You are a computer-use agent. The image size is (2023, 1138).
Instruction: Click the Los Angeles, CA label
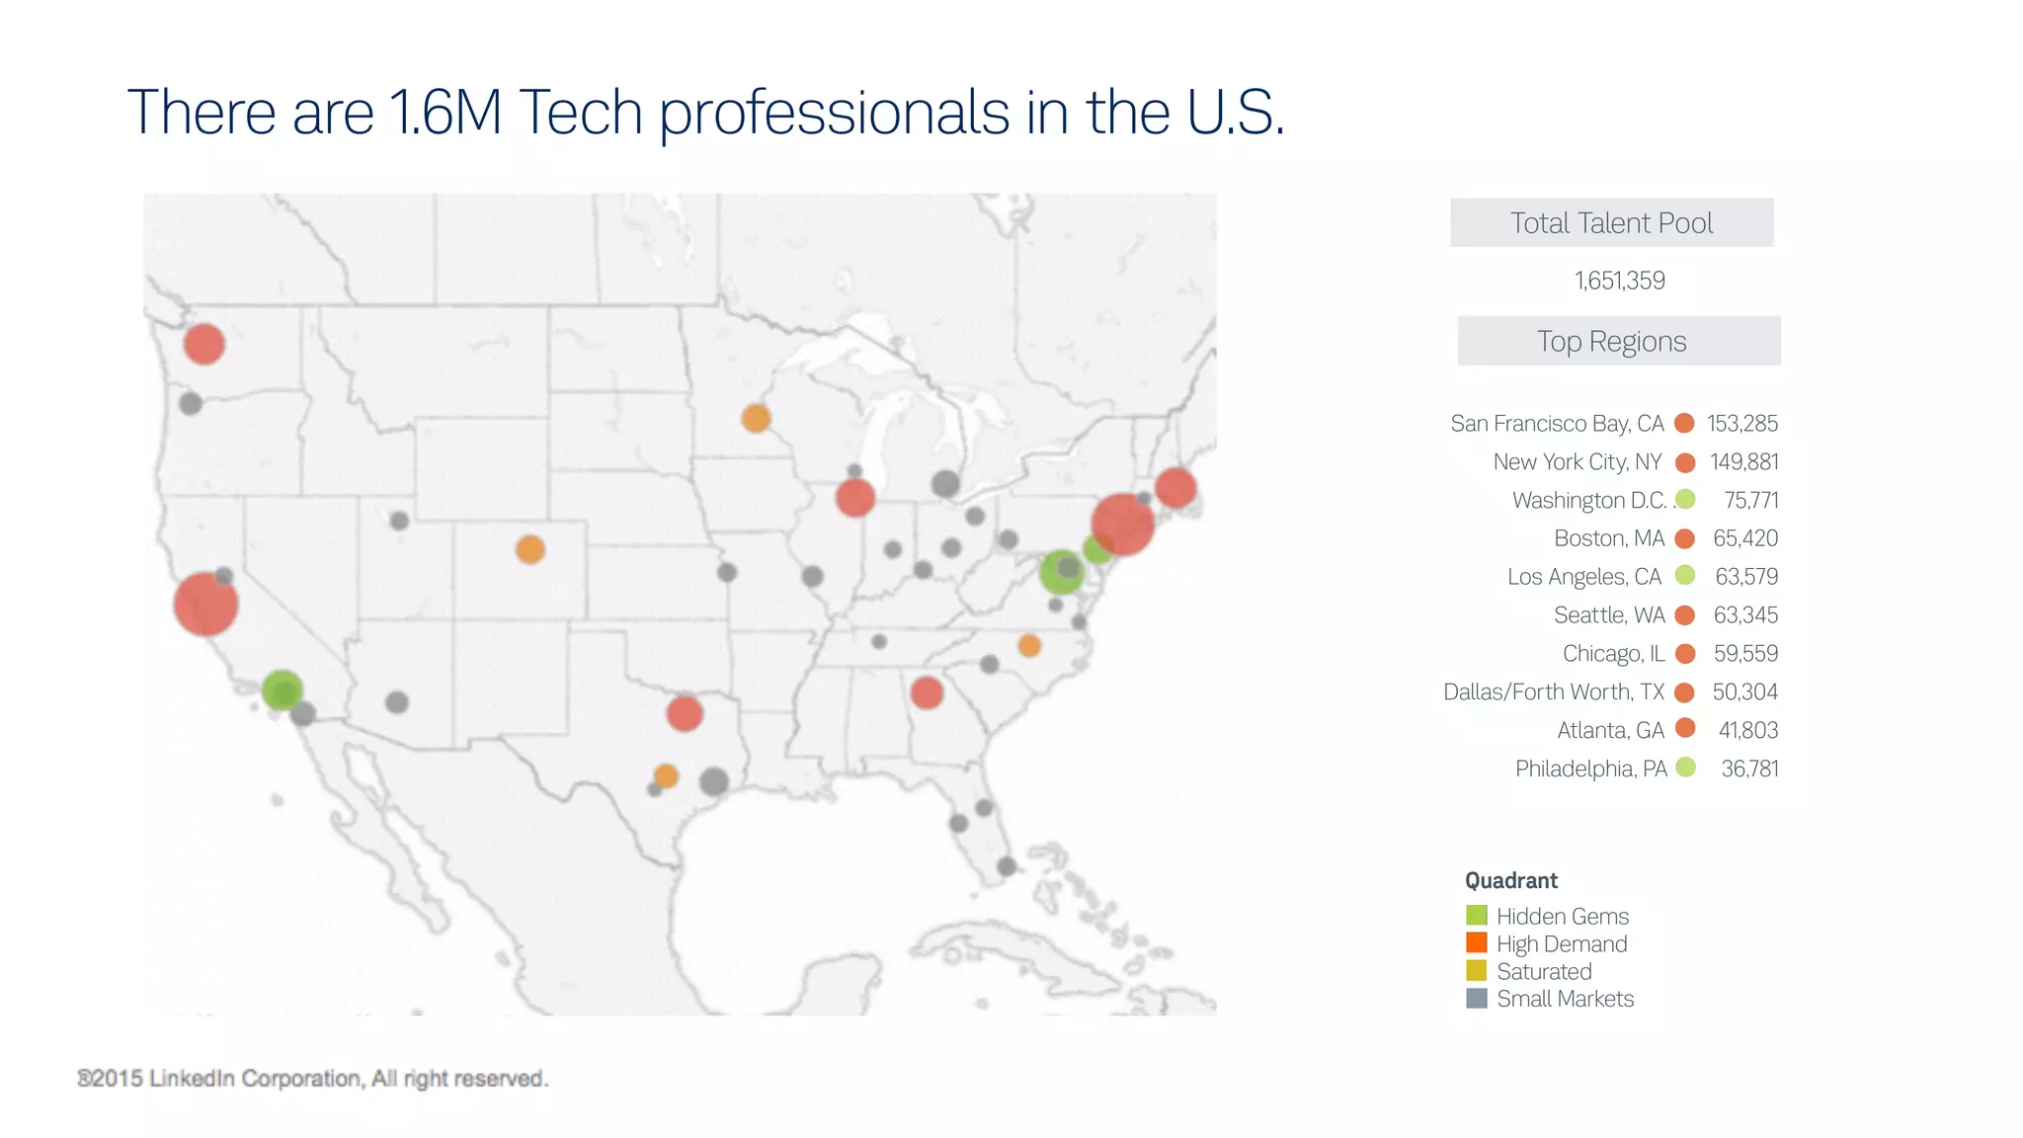[x=1584, y=577]
